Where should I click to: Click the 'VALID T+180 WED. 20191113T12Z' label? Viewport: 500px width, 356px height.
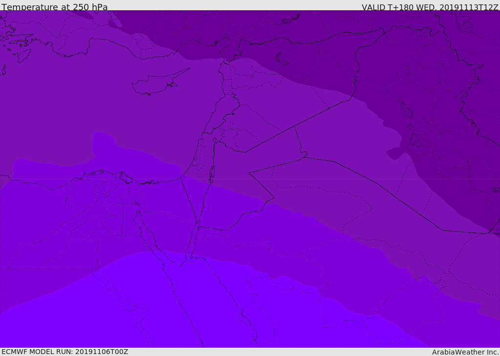click(430, 7)
